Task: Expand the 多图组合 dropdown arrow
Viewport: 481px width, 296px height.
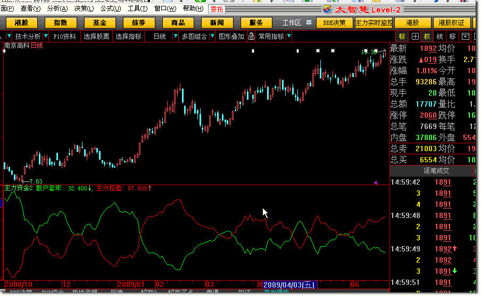Action: 212,36
